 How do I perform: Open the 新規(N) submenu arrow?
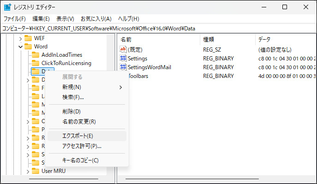point(121,87)
